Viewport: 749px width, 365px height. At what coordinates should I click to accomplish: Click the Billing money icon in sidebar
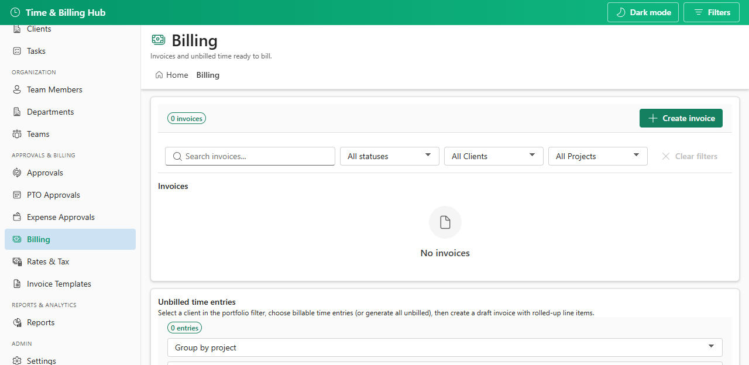17,239
